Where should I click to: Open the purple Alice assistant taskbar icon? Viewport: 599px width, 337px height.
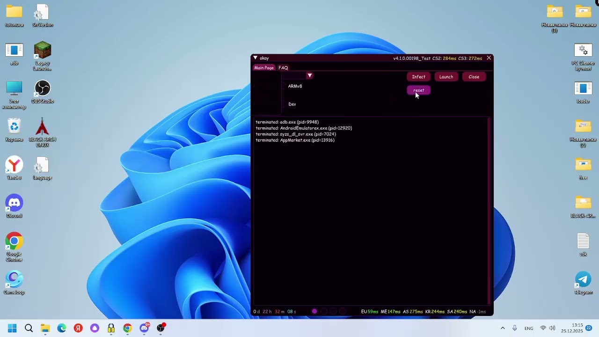click(95, 328)
